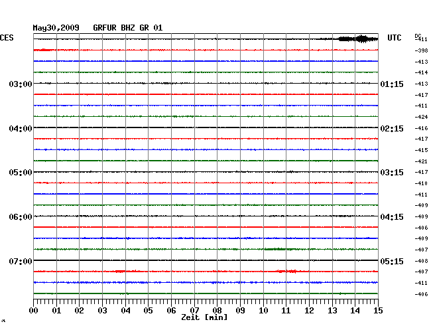Click the 05:15 UTC time label
The width and height of the screenshot is (431, 328).
pyautogui.click(x=392, y=261)
